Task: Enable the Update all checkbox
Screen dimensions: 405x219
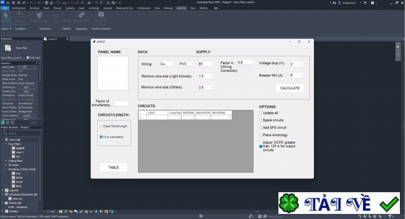Action: (x=261, y=113)
